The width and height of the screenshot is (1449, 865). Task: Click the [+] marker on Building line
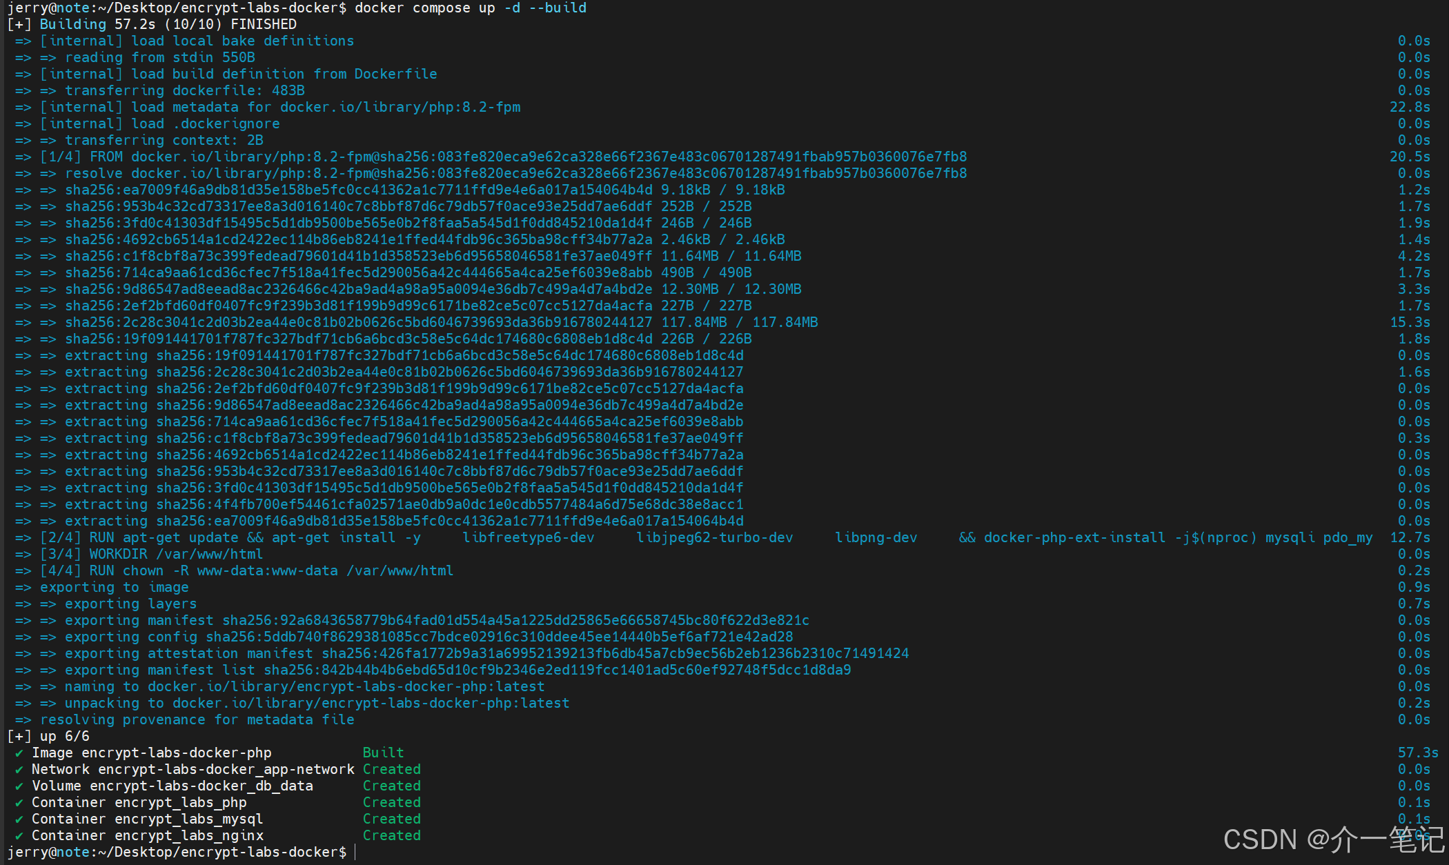[x=19, y=24]
